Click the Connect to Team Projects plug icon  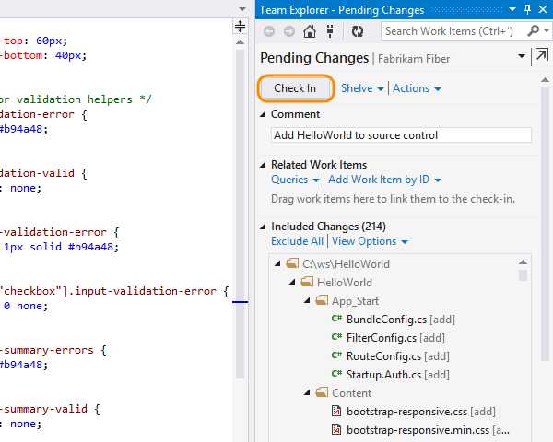329,31
